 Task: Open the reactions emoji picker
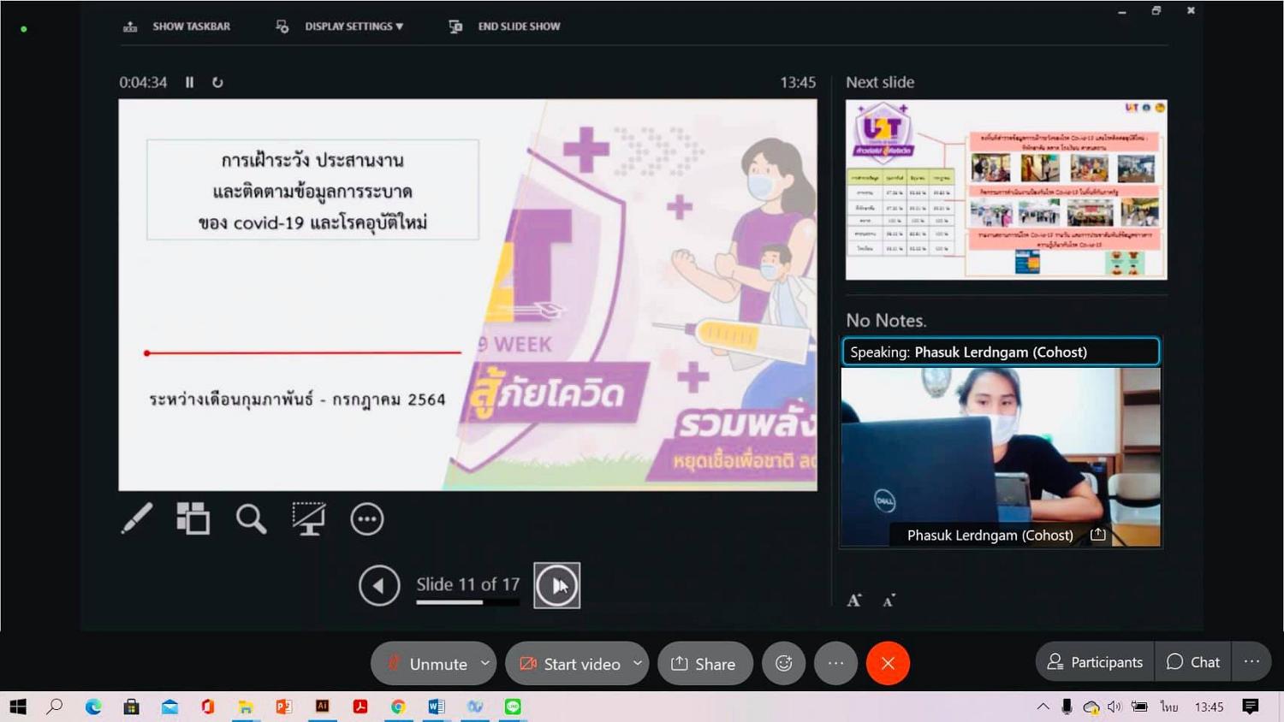783,664
